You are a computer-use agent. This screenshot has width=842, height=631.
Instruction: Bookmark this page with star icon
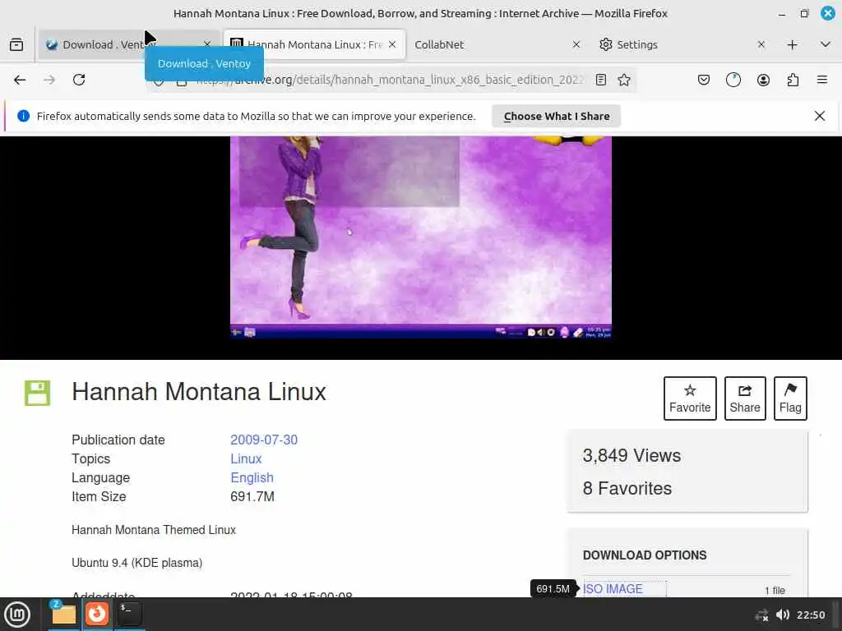coord(624,80)
